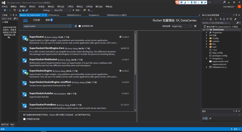Image resolution: width=242 pixels, height=132 pixels.
Task: Click the Save All toolbar icon
Action: [27, 10]
